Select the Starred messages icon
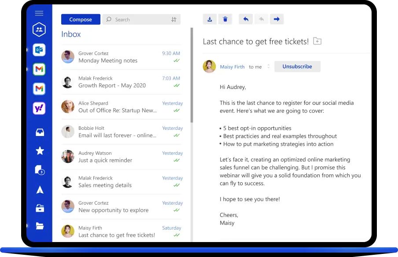Image resolution: width=398 pixels, height=257 pixels. [x=39, y=151]
